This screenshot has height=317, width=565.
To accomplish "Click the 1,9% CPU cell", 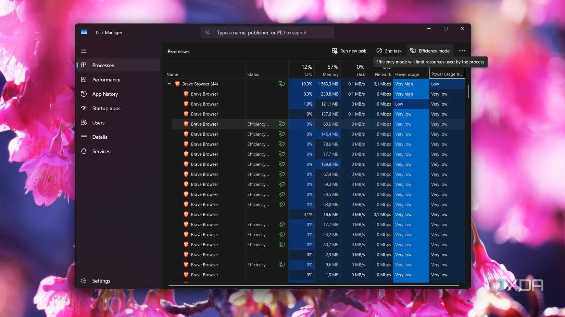I will pos(301,104).
